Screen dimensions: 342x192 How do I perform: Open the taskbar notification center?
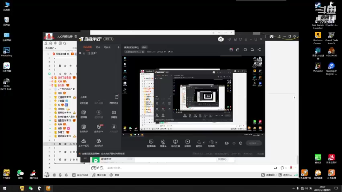coord(336,188)
